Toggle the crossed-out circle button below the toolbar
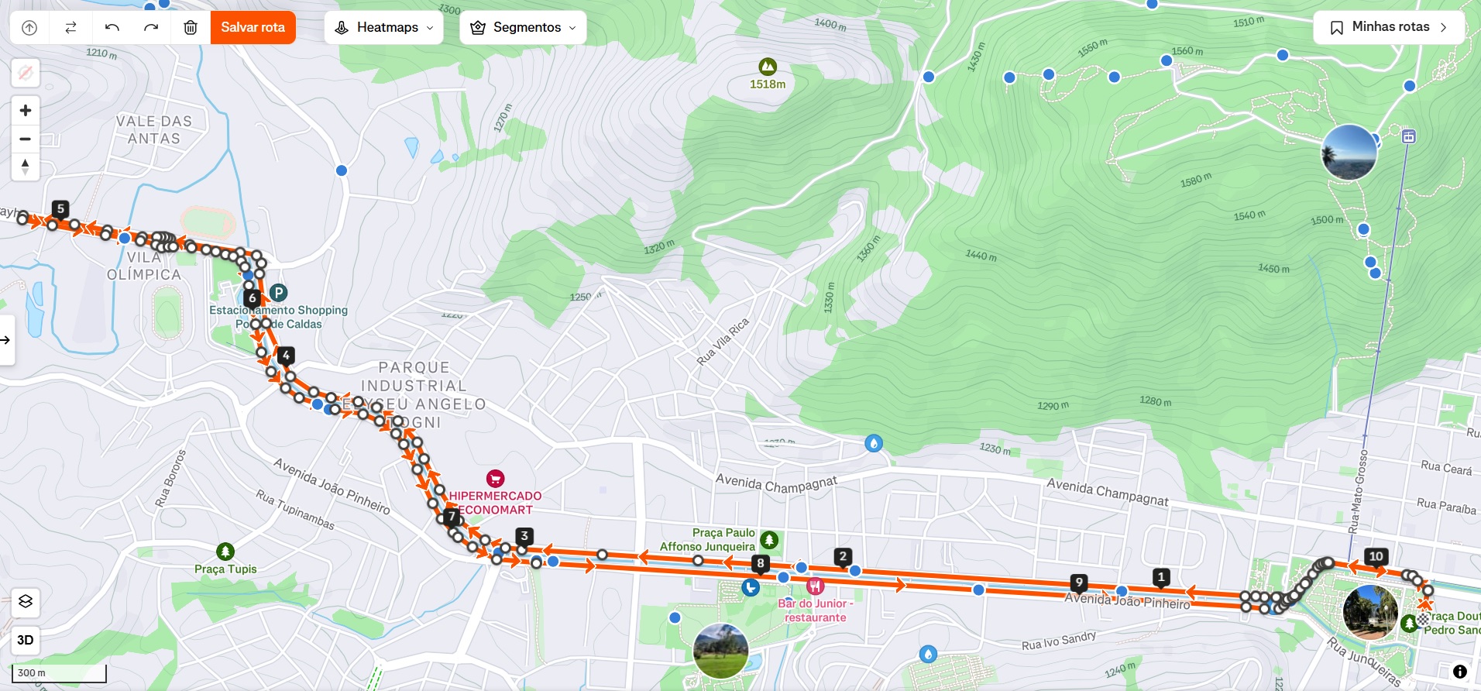1481x691 pixels. (x=26, y=73)
